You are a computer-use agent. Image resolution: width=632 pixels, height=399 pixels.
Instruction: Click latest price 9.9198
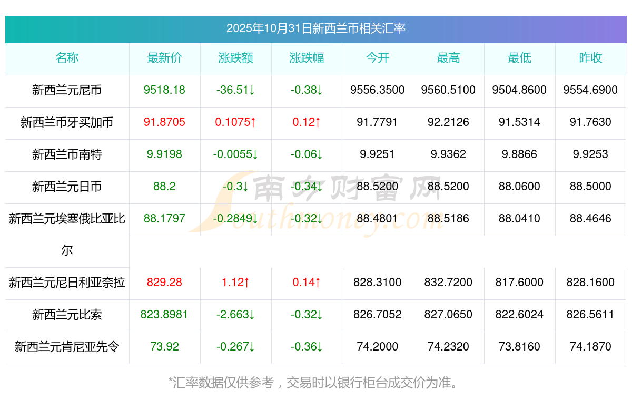[164, 154]
